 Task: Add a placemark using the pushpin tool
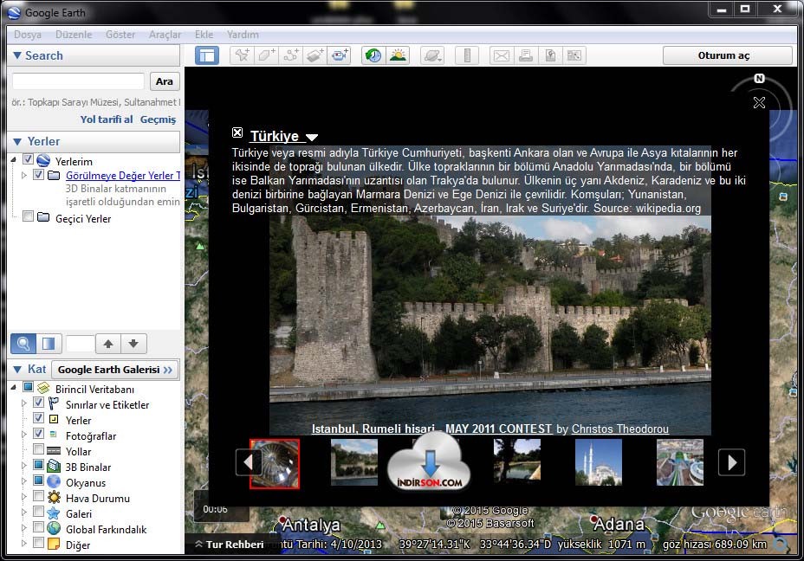242,55
